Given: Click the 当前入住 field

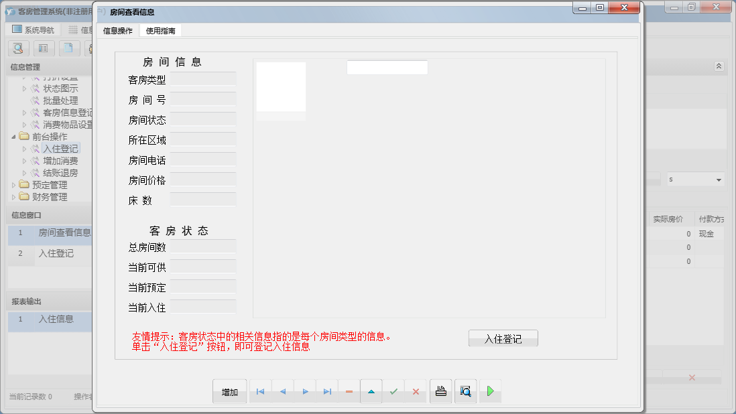Looking at the screenshot, I should point(203,307).
